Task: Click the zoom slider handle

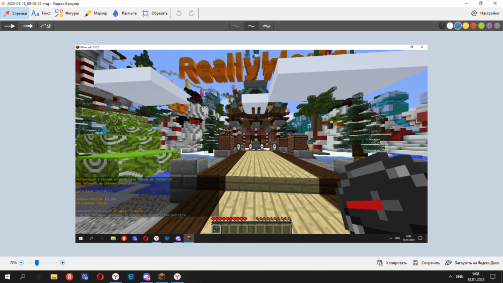Action: point(37,263)
